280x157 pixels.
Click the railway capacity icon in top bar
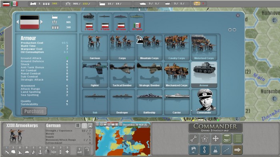point(33,4)
